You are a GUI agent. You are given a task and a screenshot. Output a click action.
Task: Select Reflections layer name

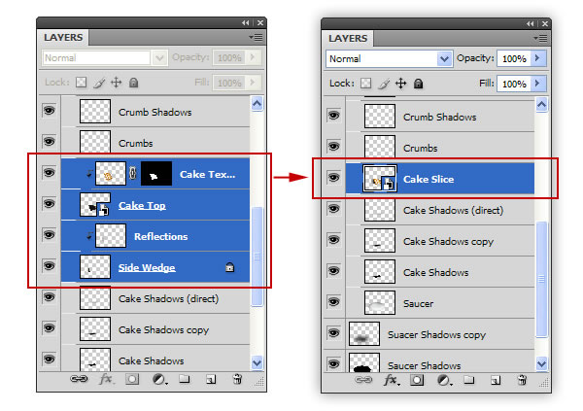point(160,236)
